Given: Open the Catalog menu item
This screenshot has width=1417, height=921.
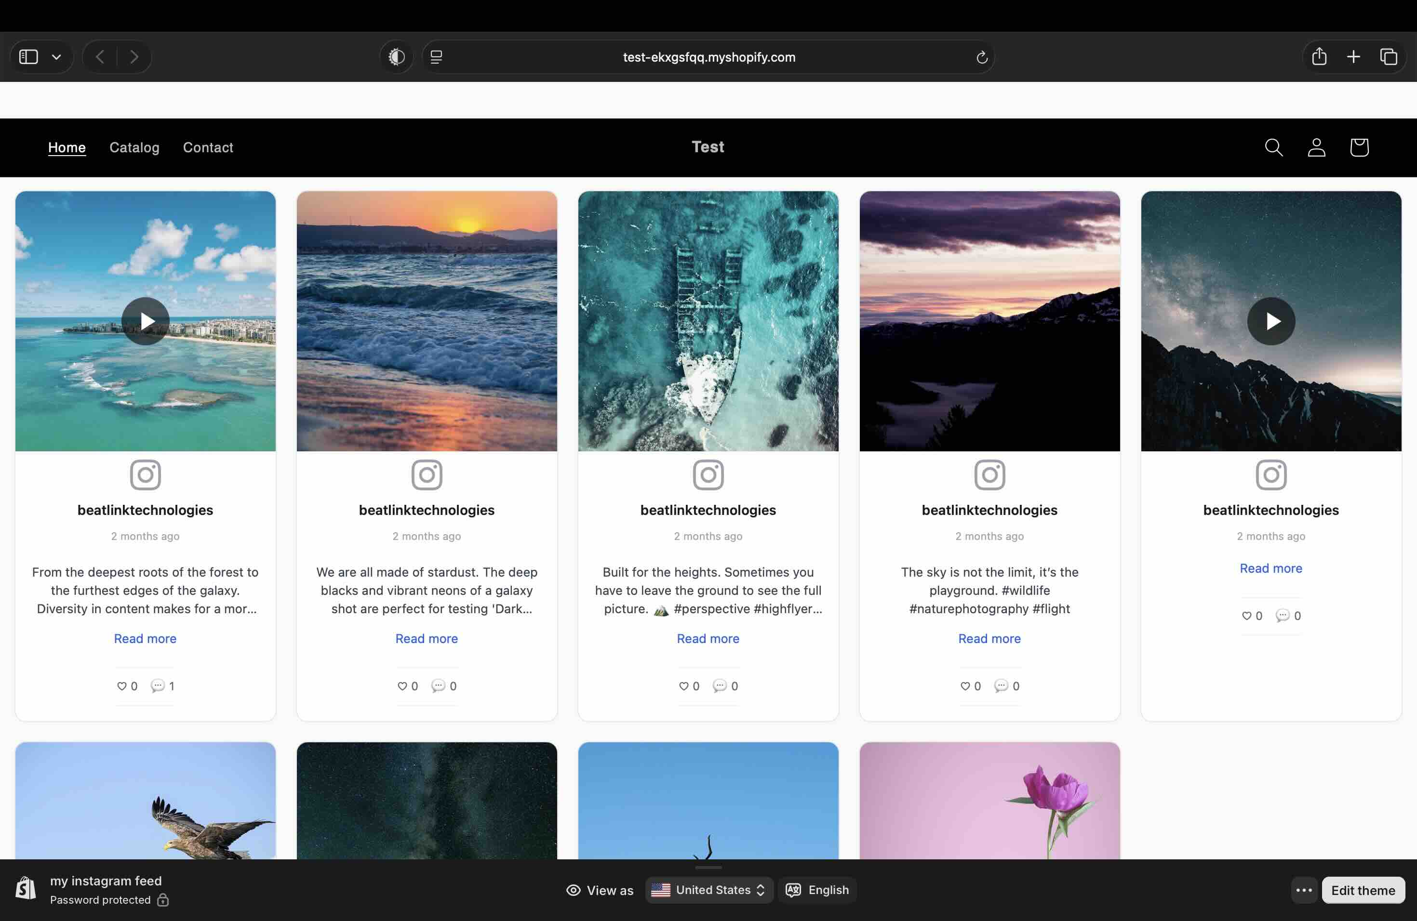Looking at the screenshot, I should [x=134, y=147].
